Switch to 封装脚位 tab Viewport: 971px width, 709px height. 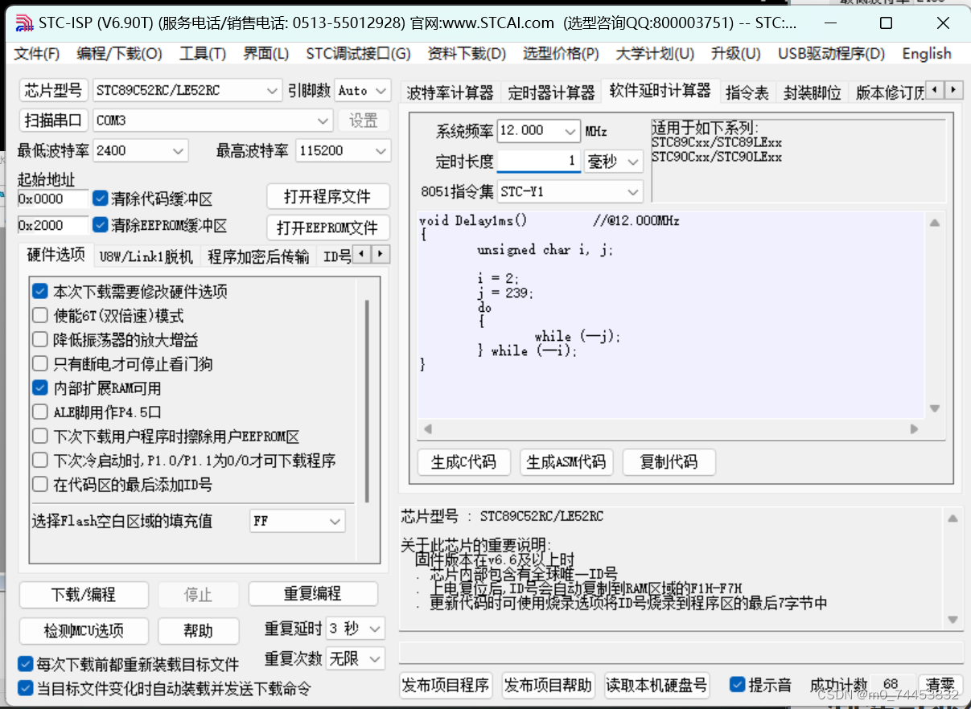pyautogui.click(x=813, y=92)
